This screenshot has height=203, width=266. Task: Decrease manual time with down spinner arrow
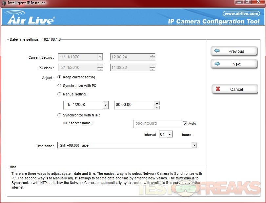157,107
